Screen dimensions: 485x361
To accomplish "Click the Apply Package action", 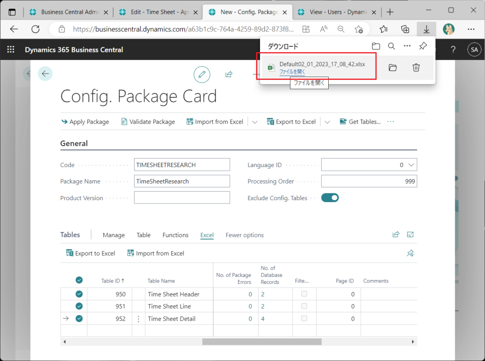I will [x=85, y=122].
